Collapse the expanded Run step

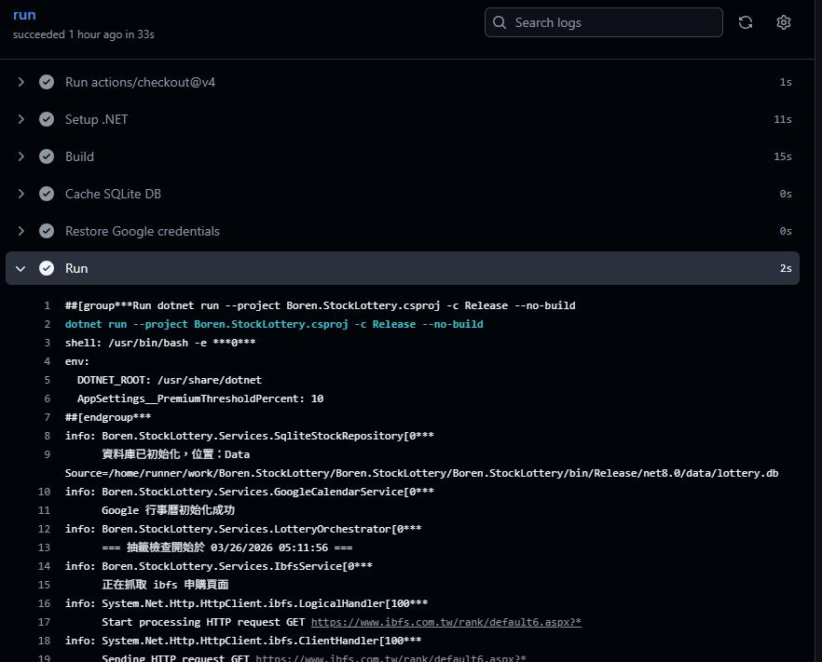[21, 268]
